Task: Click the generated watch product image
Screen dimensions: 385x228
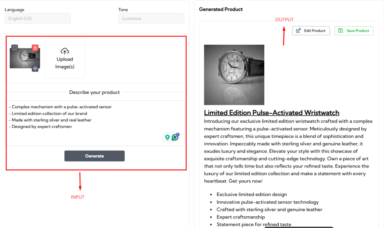Action: (x=234, y=74)
